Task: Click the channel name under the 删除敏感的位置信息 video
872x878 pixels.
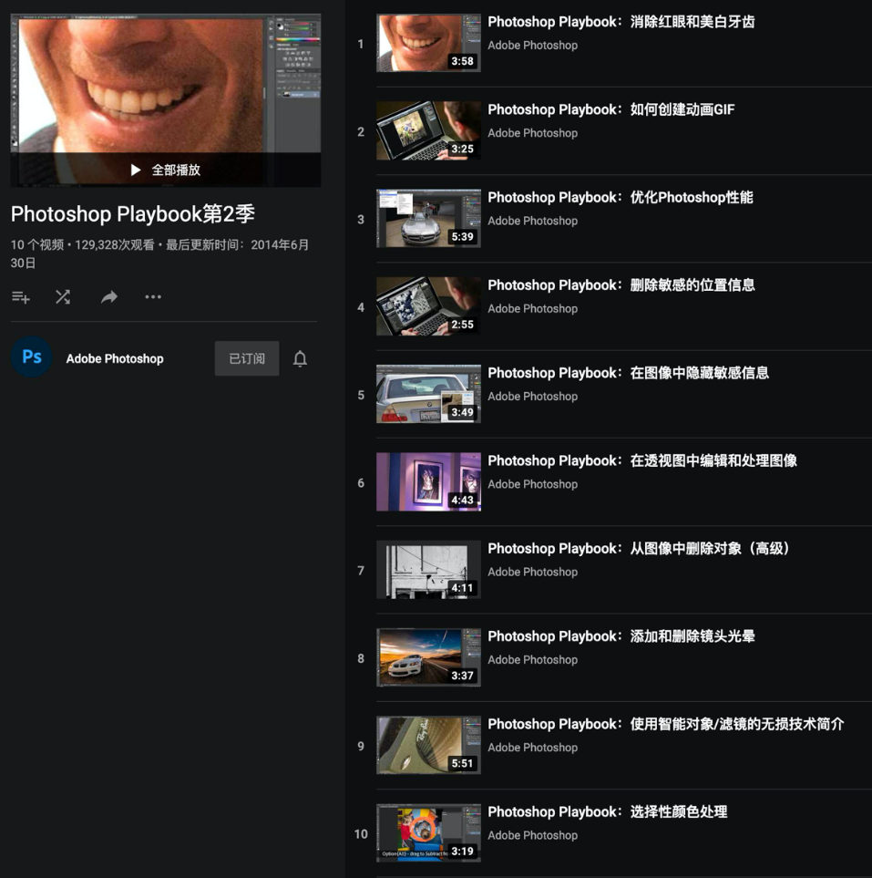Action: tap(533, 308)
